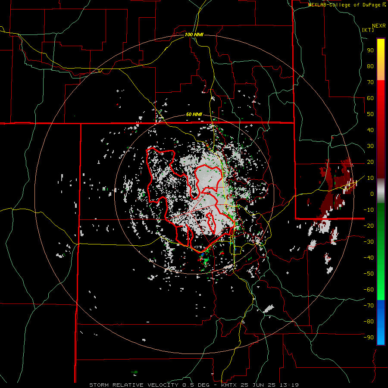Click the positive 50 scale value
This screenshot has width=388, height=388.
coord(370,114)
